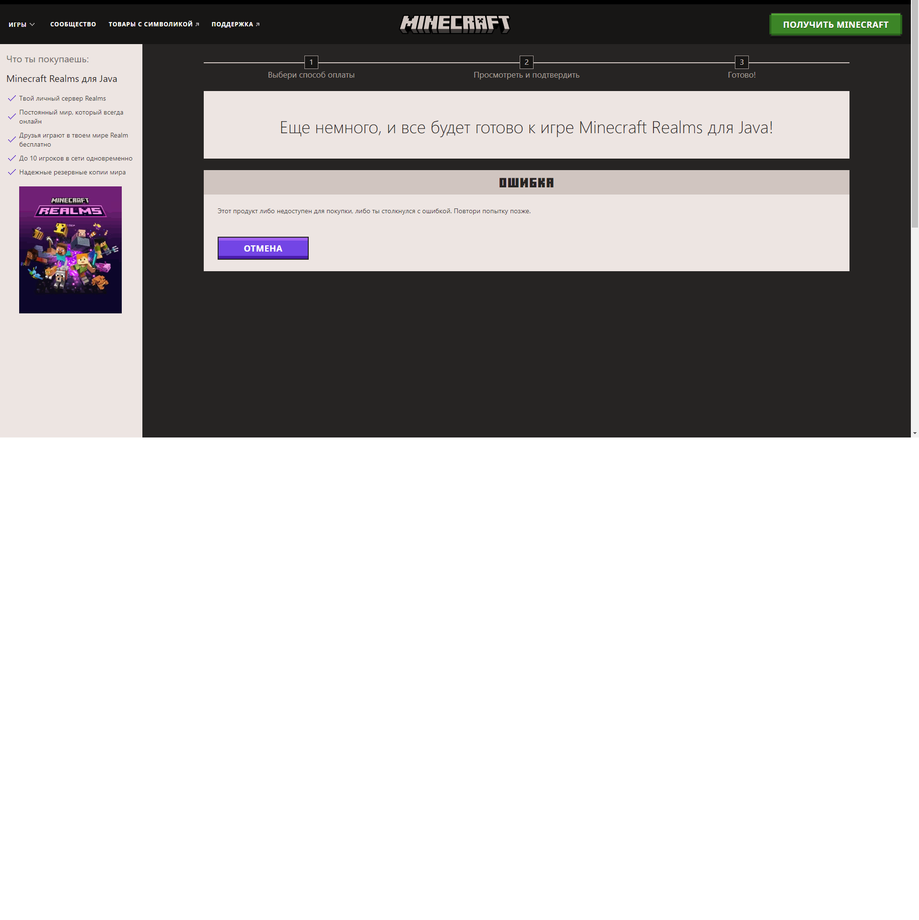919x920 pixels.
Task: Click the ОШИБКА error heading
Action: 526,183
